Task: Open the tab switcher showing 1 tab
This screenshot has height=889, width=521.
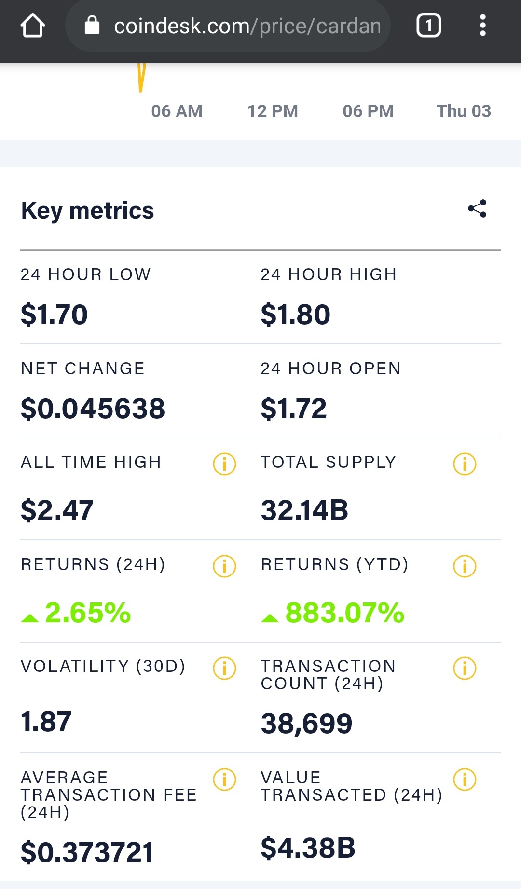Action: coord(428,26)
